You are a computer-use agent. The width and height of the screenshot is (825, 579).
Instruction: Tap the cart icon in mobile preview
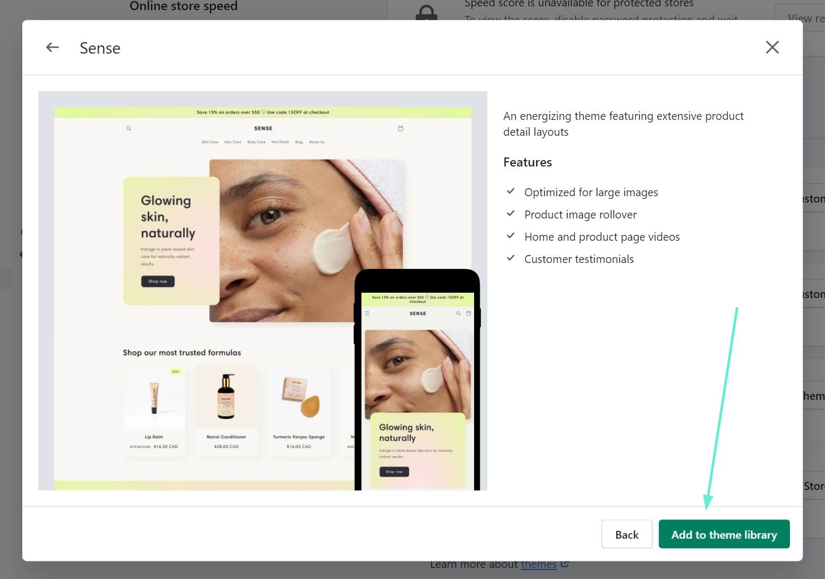(x=468, y=313)
